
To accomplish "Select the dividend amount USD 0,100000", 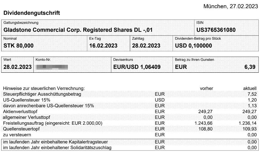I will pos(193,46).
